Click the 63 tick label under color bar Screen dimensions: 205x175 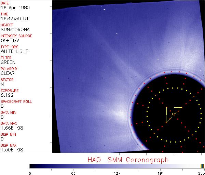[73, 173]
